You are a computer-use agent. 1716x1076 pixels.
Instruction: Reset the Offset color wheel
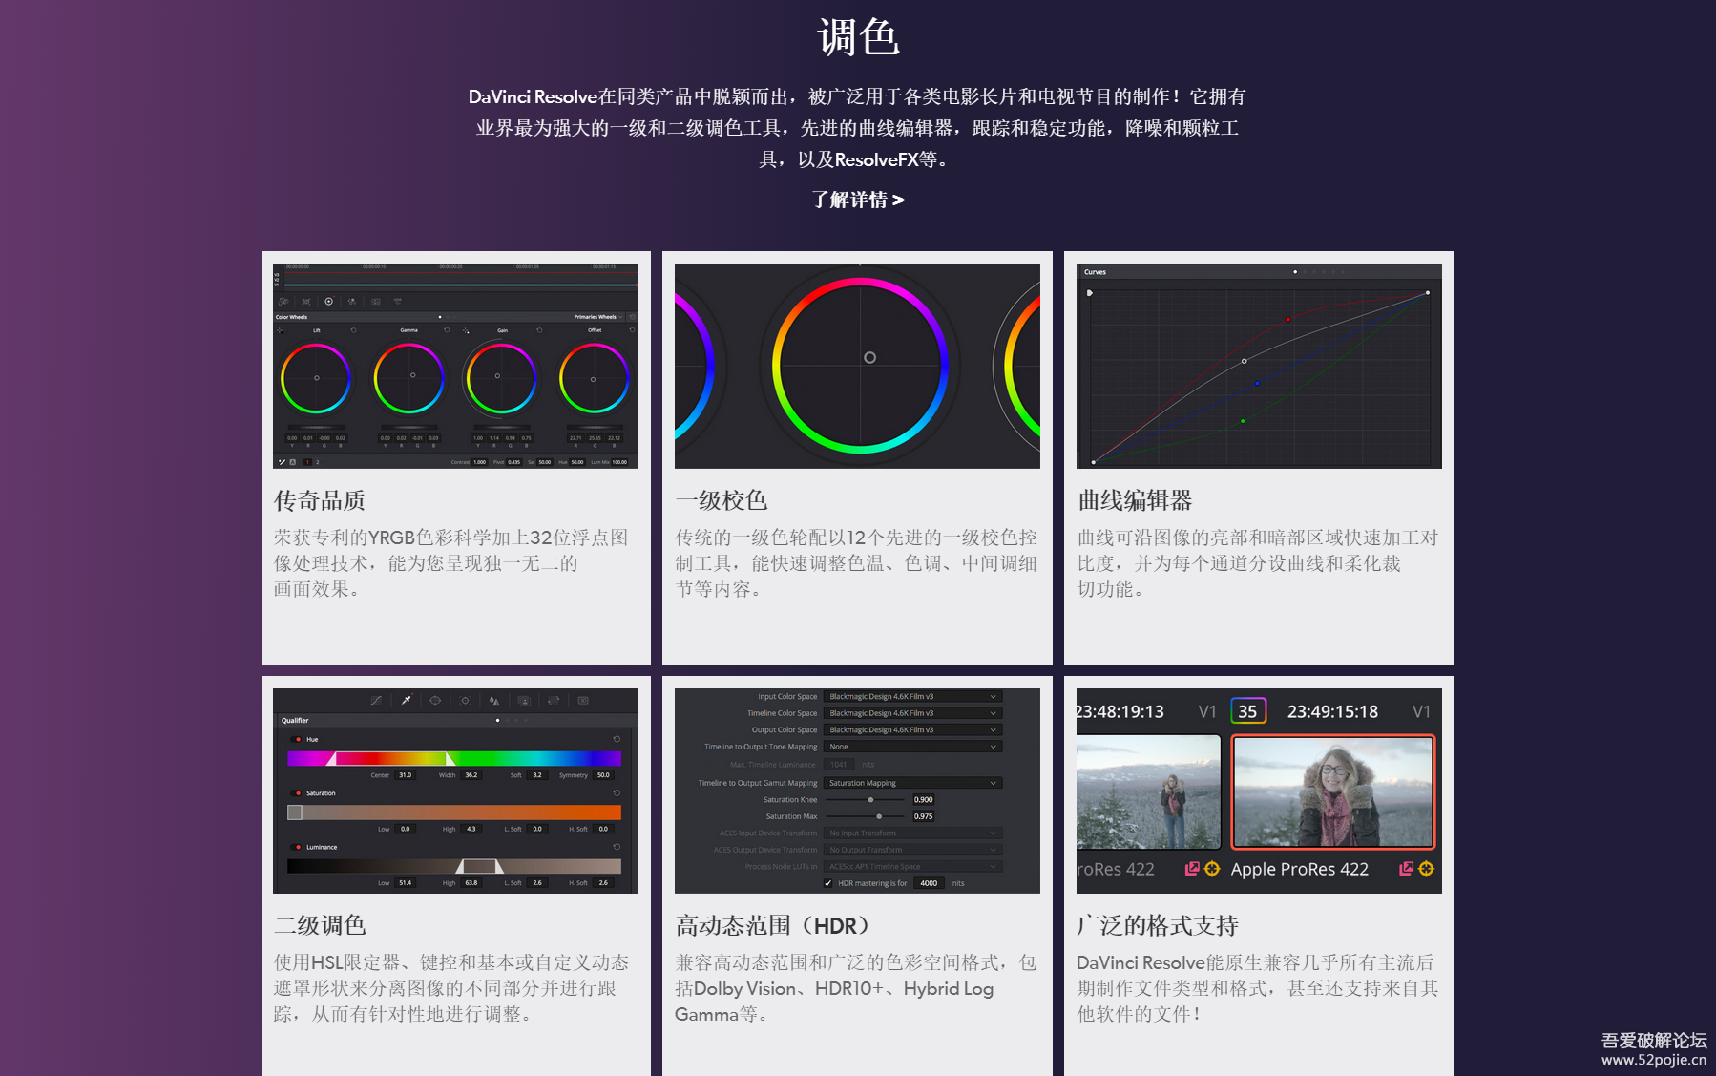click(632, 330)
